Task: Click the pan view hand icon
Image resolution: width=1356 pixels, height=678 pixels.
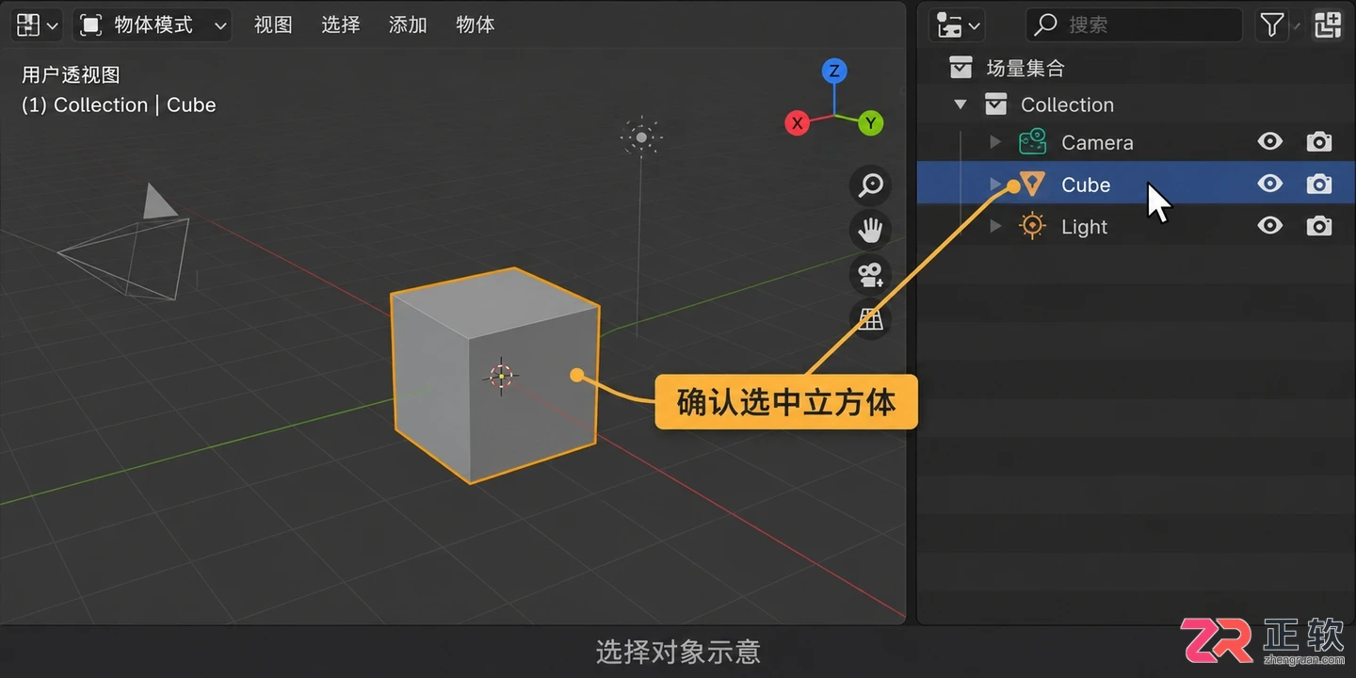Action: (x=871, y=230)
